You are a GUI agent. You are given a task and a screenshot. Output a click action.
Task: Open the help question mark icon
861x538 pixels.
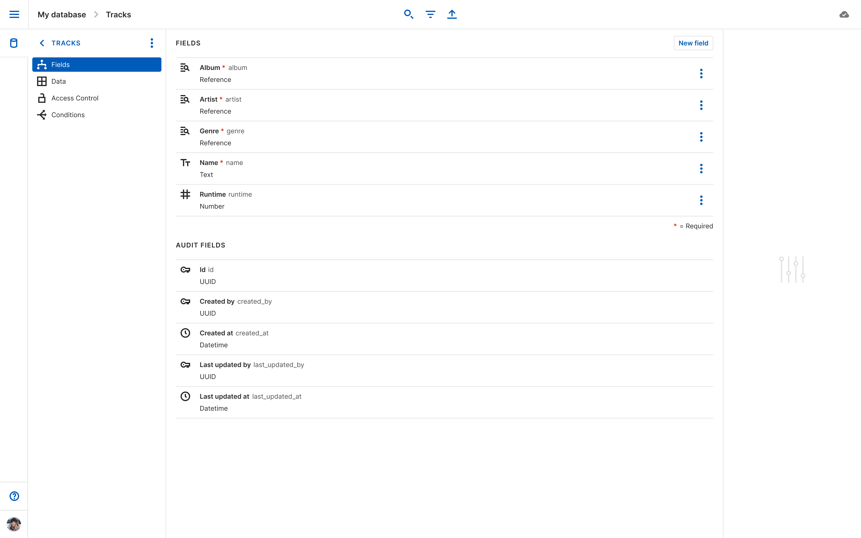tap(14, 496)
